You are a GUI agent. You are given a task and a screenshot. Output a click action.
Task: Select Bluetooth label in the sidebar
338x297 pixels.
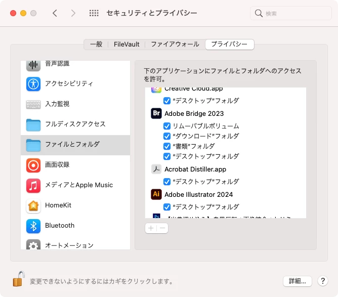pyautogui.click(x=60, y=226)
